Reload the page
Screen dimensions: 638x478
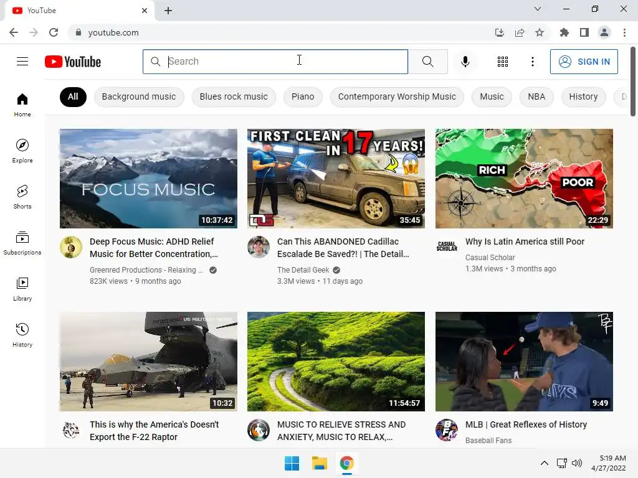(x=54, y=32)
